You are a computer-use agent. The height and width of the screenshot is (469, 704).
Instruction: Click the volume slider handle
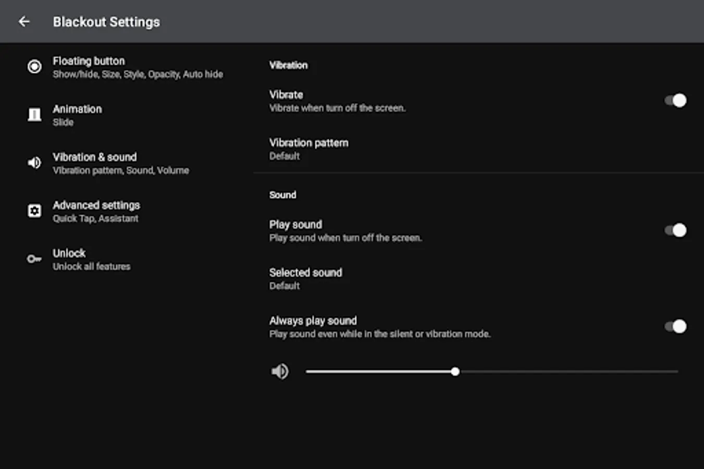(x=455, y=372)
